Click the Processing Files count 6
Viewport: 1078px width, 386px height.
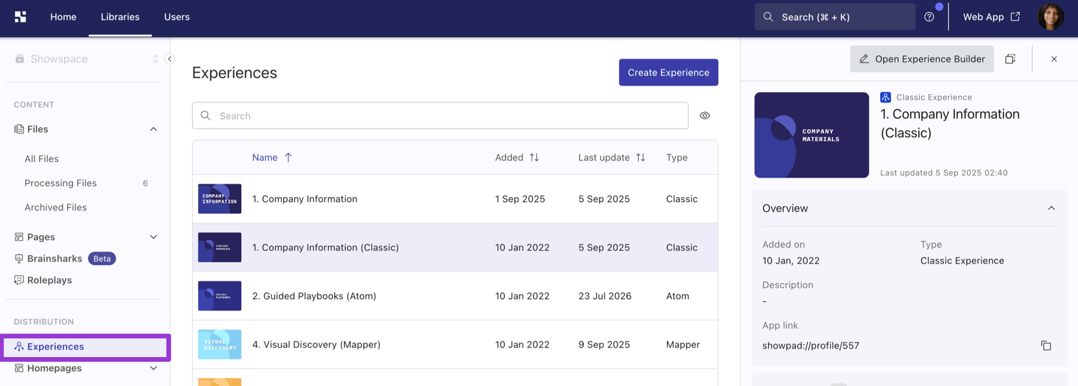(146, 183)
